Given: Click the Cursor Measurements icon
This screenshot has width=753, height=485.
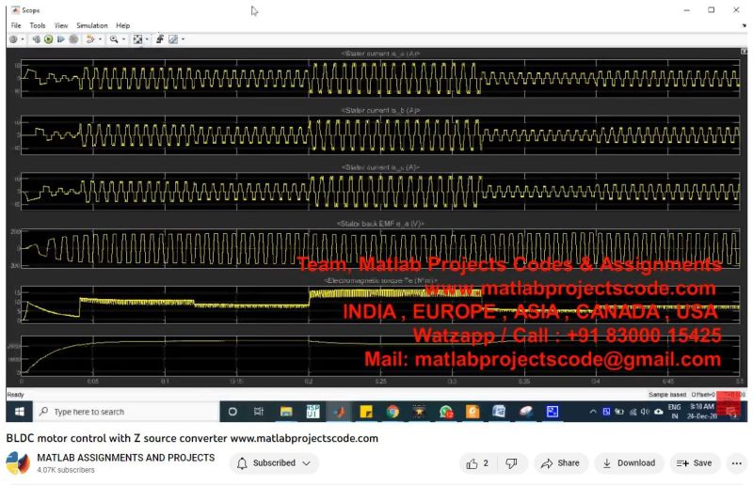Looking at the screenshot, I should [173, 39].
